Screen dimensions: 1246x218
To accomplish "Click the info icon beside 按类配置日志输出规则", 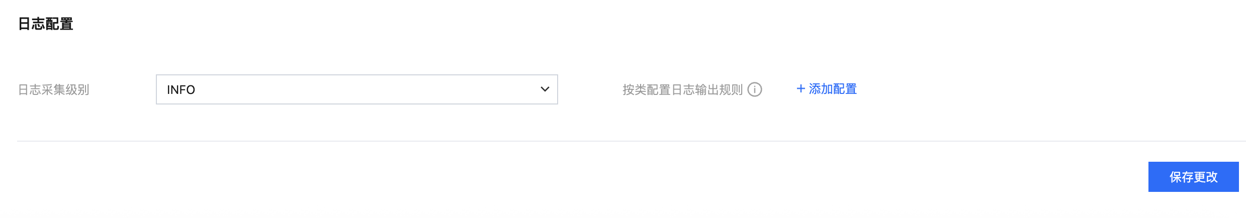I will 755,89.
